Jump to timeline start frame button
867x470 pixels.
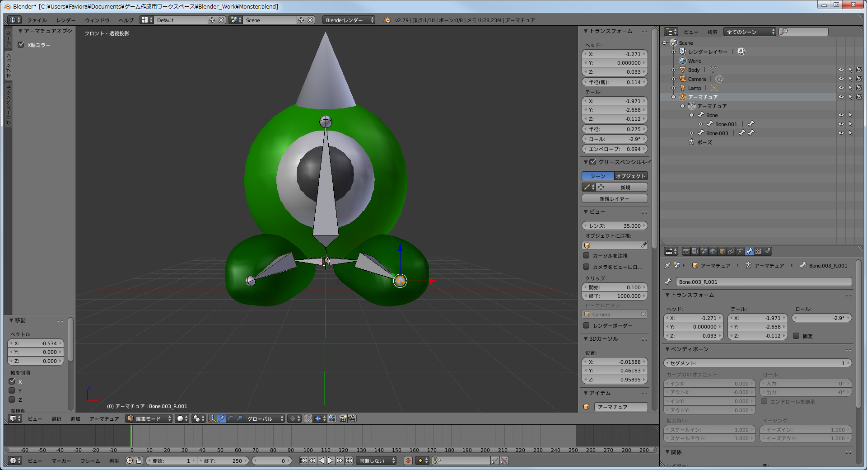pos(303,461)
